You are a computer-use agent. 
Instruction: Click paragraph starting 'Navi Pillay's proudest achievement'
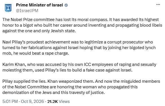click(x=79, y=48)
